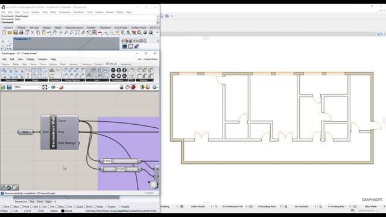Click the Copy icon in Rhino toolbar
386x217 pixels.
pyautogui.click(x=38, y=33)
